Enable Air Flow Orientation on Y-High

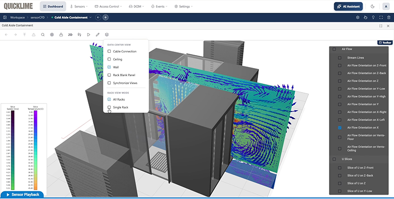tap(340, 97)
